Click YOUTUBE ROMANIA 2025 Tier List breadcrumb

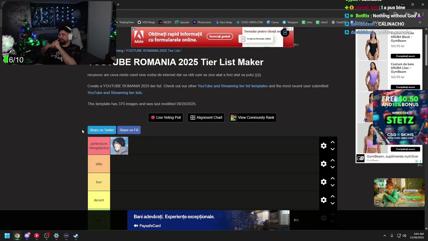click(152, 51)
